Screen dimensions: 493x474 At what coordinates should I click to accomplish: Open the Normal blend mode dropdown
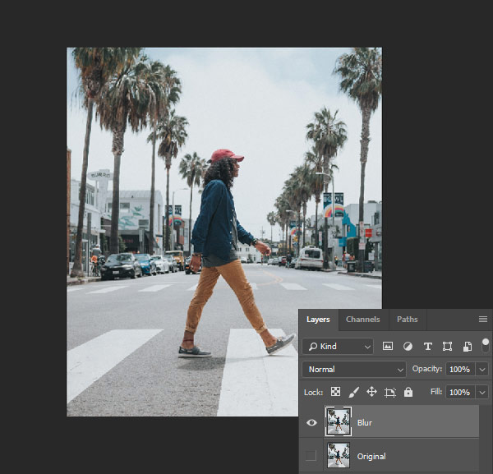click(354, 370)
